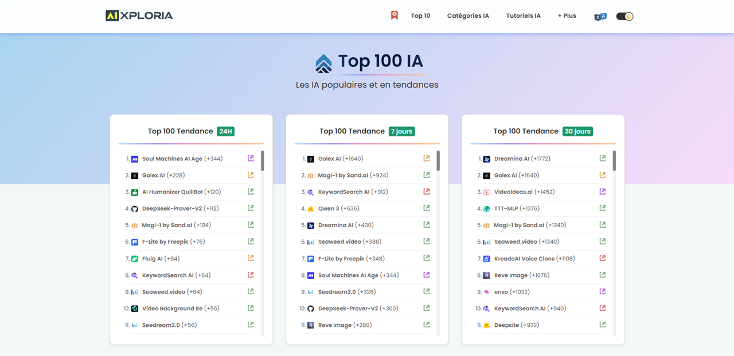Screen dimensions: 734x356
Task: Open external link for KeywordSearch AI in 24H list
Action: point(251,275)
